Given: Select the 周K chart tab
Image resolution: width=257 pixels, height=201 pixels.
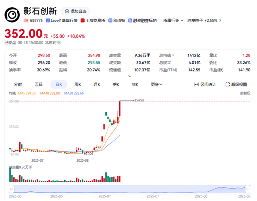Looking at the screenshot, I should pyautogui.click(x=78, y=84).
